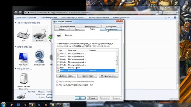
Task: Click 'Добавление устройства' in the command bar
Action: tap(26, 18)
